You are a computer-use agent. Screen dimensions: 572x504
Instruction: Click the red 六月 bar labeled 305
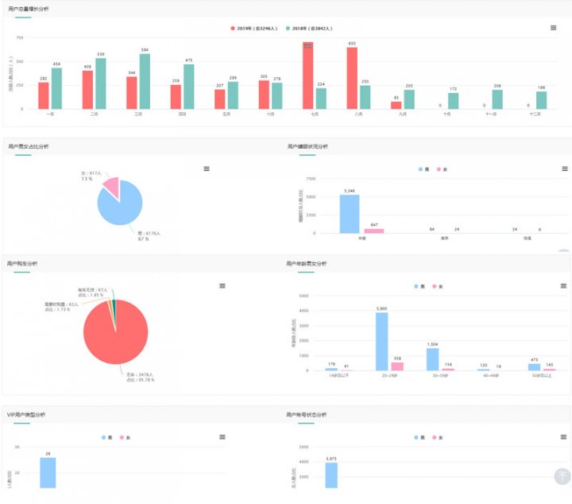click(x=264, y=95)
